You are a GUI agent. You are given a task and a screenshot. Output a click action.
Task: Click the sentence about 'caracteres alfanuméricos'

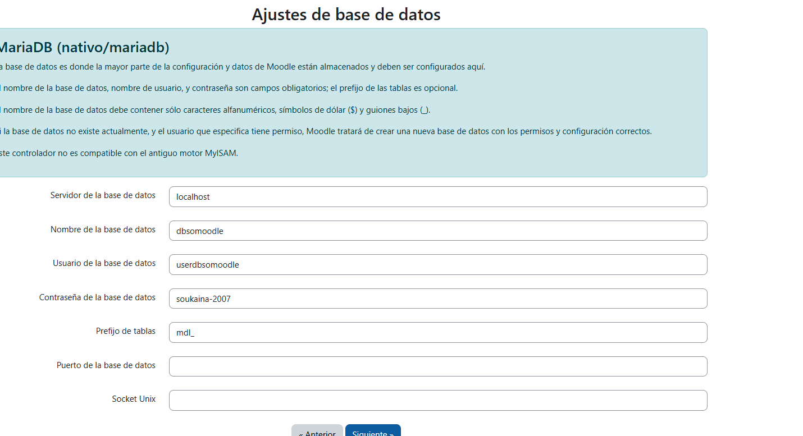click(216, 110)
